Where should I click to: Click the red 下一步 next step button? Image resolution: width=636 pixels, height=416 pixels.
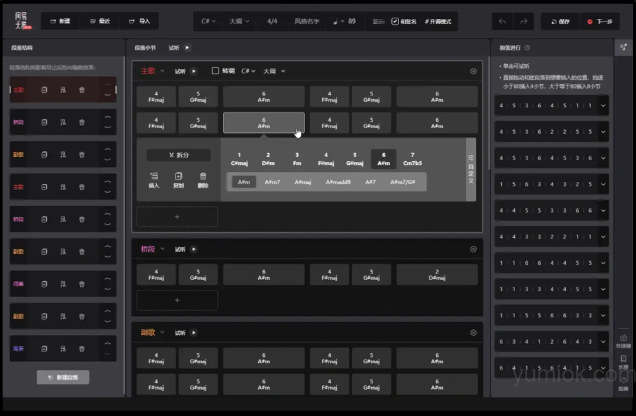click(x=600, y=21)
